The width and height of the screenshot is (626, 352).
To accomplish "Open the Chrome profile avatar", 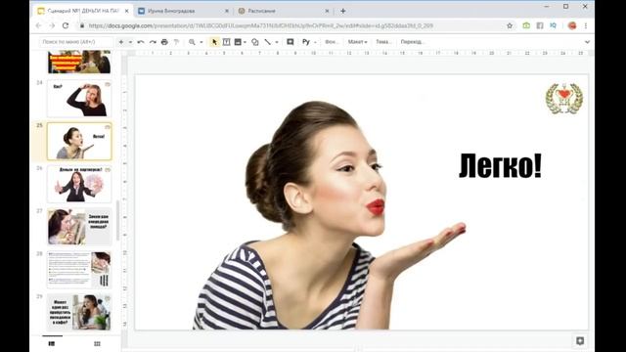I will tap(572, 25).
